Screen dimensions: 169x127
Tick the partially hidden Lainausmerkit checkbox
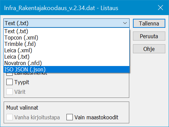pyautogui.click(x=9, y=74)
